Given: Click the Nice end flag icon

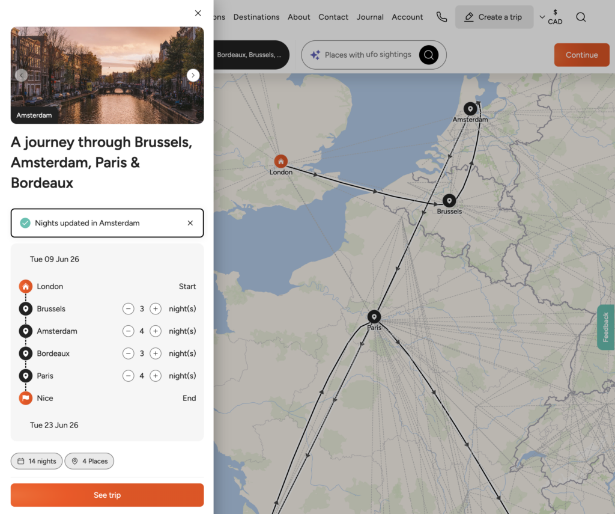Looking at the screenshot, I should point(25,398).
